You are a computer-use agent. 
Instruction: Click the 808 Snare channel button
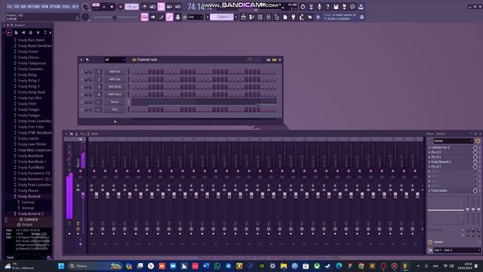tap(115, 94)
